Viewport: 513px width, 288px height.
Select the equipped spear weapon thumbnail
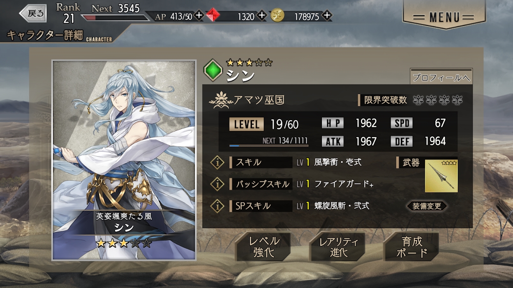[x=441, y=176]
